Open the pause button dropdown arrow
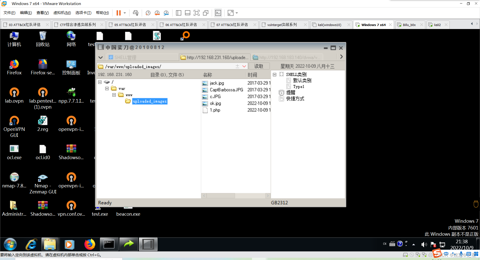 pyautogui.click(x=124, y=13)
